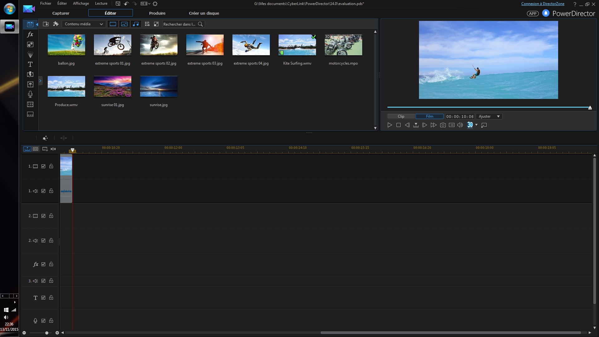Screen dimensions: 599x337
Task: Open the Particle room icon
Action: 30,54
